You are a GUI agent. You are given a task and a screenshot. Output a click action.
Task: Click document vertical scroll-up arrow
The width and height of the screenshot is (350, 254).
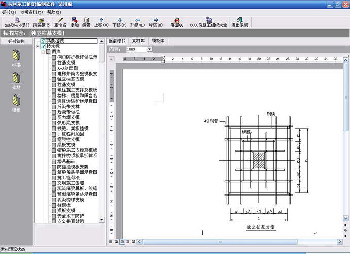(x=345, y=60)
